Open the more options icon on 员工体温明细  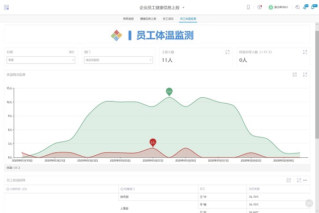(x=305, y=180)
